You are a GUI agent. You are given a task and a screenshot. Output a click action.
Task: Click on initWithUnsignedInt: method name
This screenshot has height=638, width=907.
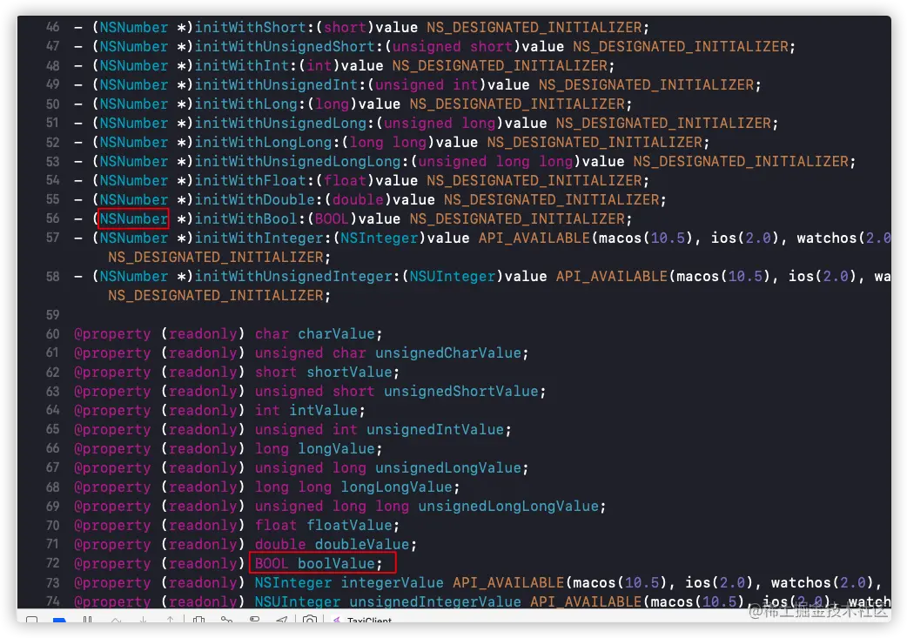[x=280, y=84]
